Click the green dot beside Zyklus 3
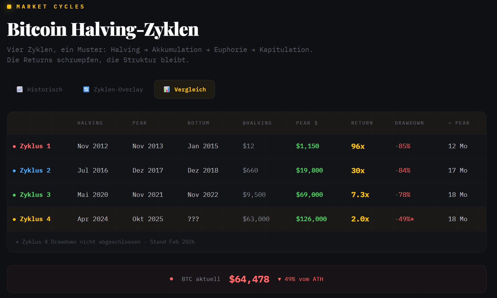This screenshot has width=497, height=298. (x=14, y=195)
